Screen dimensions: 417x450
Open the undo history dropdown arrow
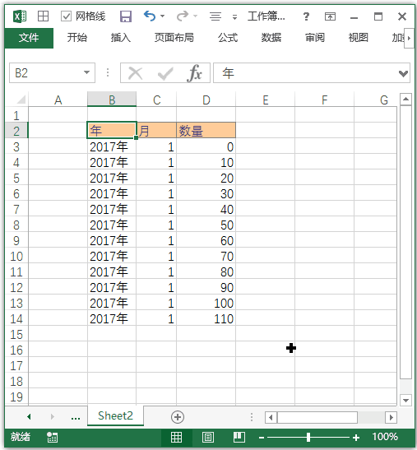162,16
